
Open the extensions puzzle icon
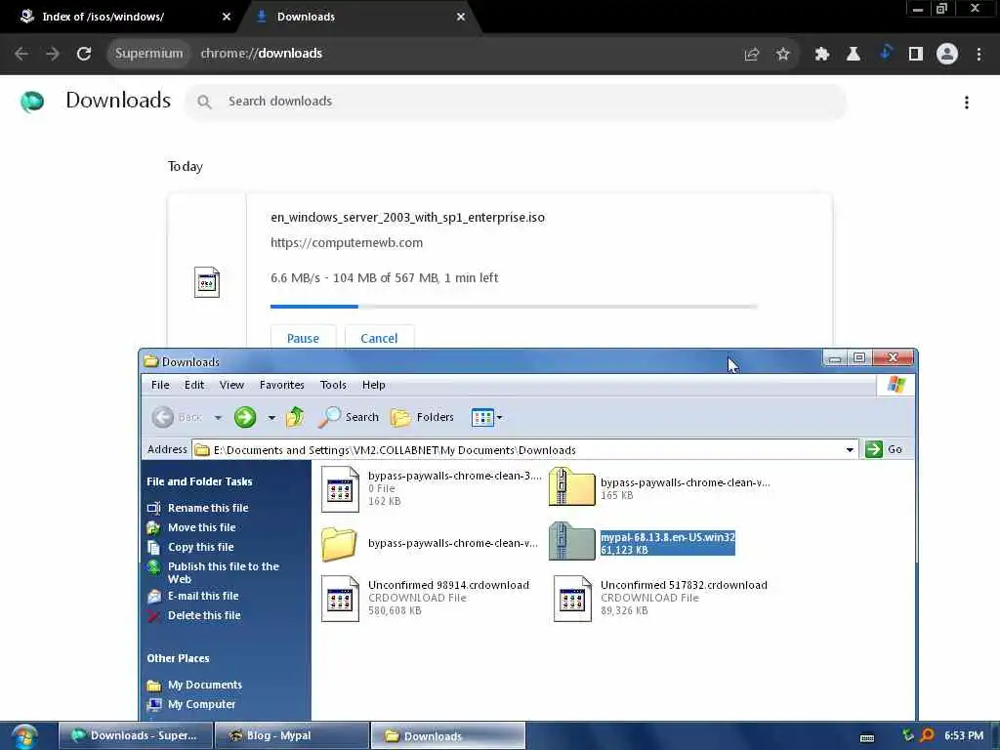822,55
